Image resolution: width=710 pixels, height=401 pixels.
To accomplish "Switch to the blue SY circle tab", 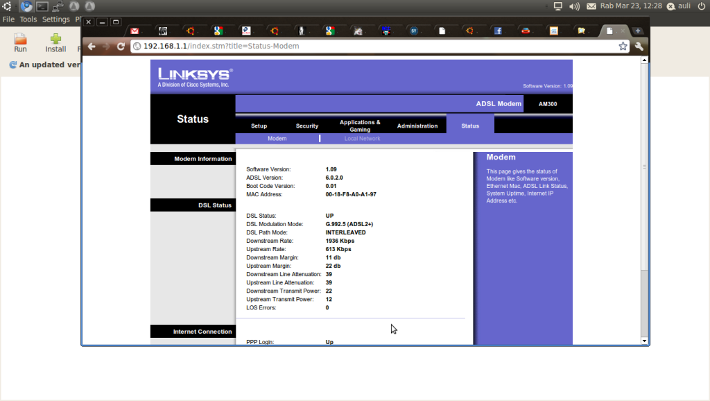I will (414, 31).
